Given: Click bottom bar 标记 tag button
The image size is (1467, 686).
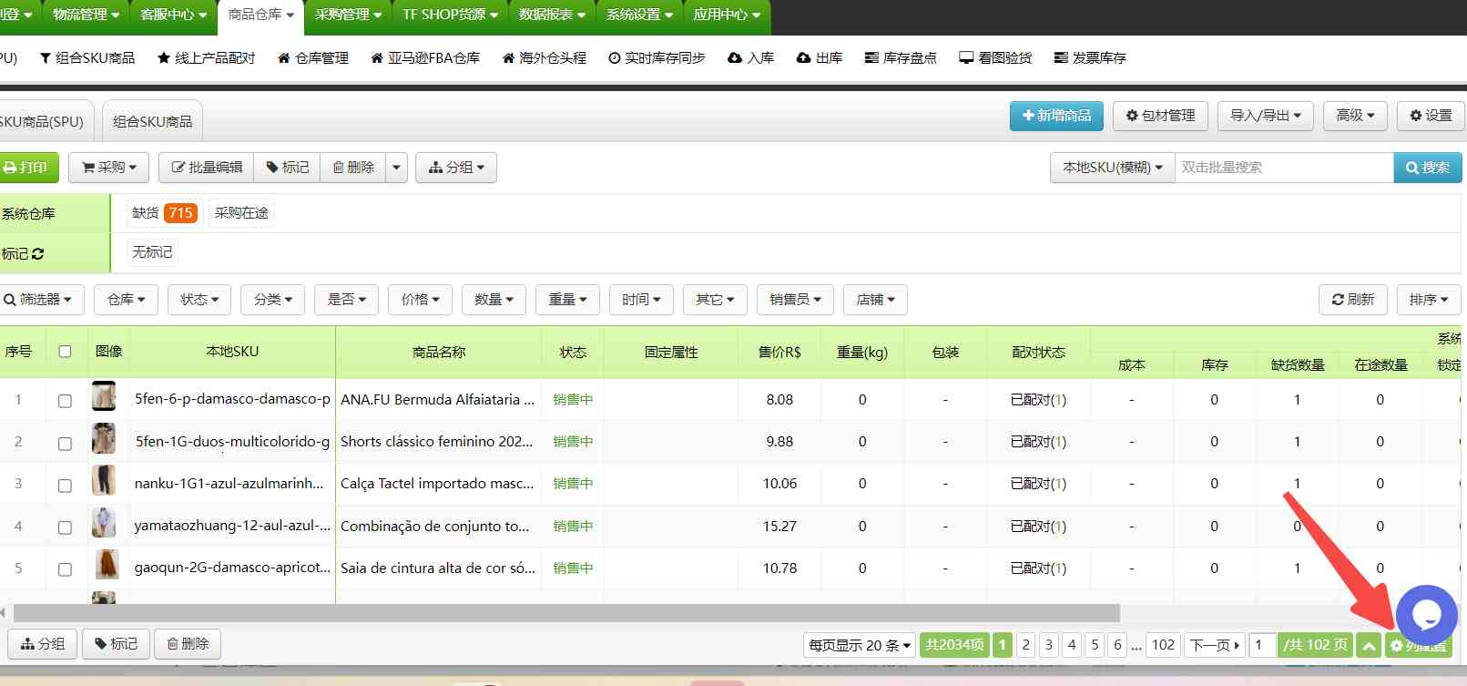Looking at the screenshot, I should point(116,644).
